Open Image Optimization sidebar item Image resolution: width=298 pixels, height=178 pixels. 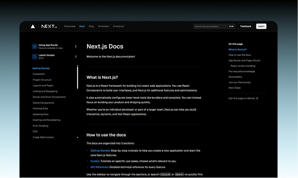point(44,137)
